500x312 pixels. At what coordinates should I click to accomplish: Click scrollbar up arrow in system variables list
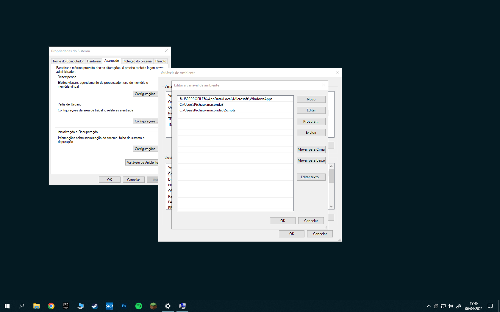click(x=331, y=166)
